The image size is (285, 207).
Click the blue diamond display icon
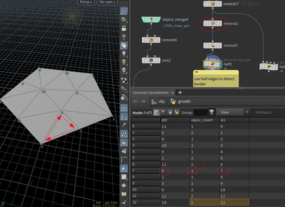point(124,185)
